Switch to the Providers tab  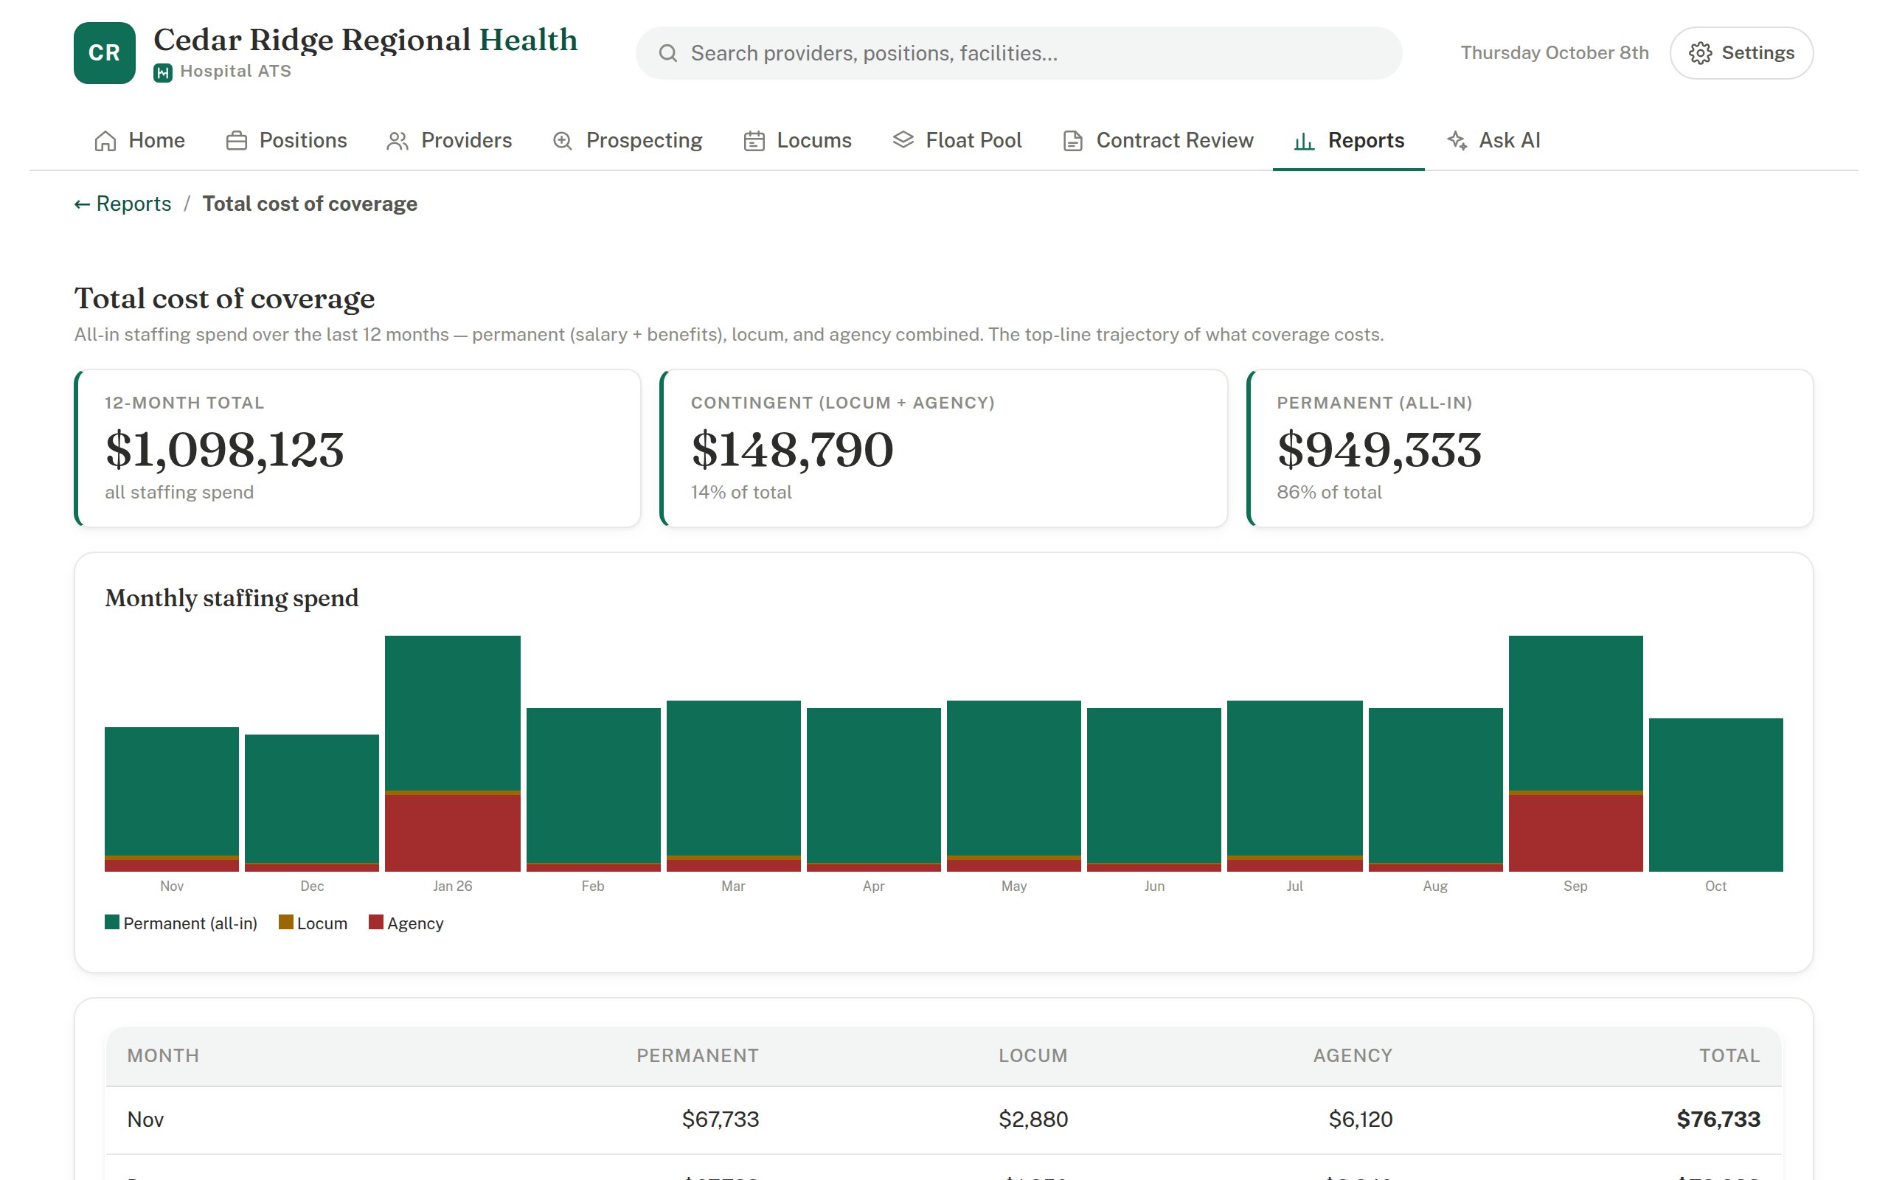pos(449,140)
